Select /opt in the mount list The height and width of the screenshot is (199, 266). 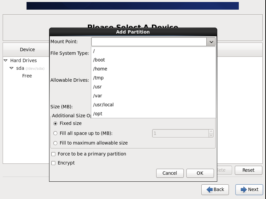pos(153,114)
